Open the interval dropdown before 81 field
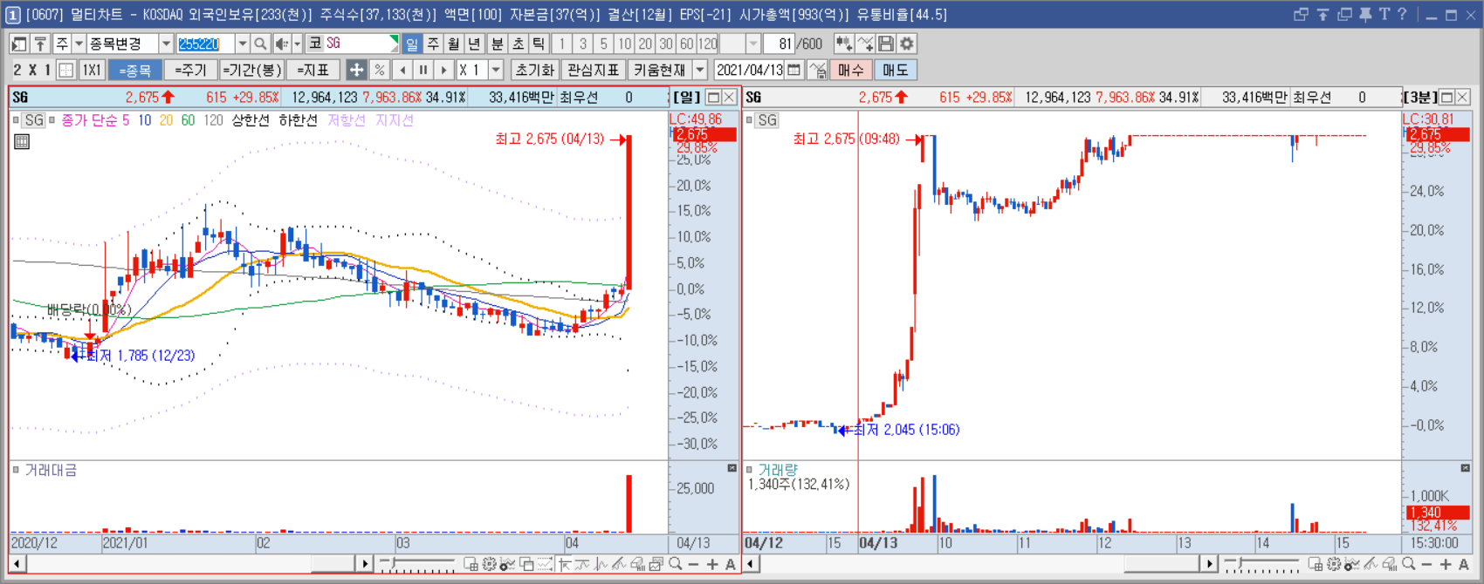Viewport: 1484px width, 584px height. (x=753, y=44)
